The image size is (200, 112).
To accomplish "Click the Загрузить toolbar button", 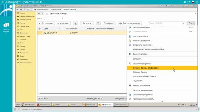I will (x=87, y=23).
